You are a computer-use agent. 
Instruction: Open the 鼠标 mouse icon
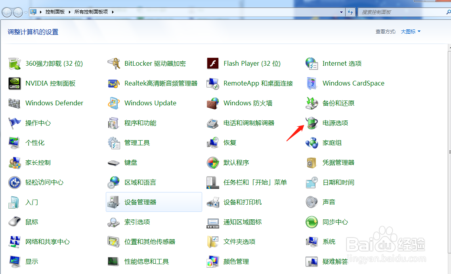click(x=14, y=222)
